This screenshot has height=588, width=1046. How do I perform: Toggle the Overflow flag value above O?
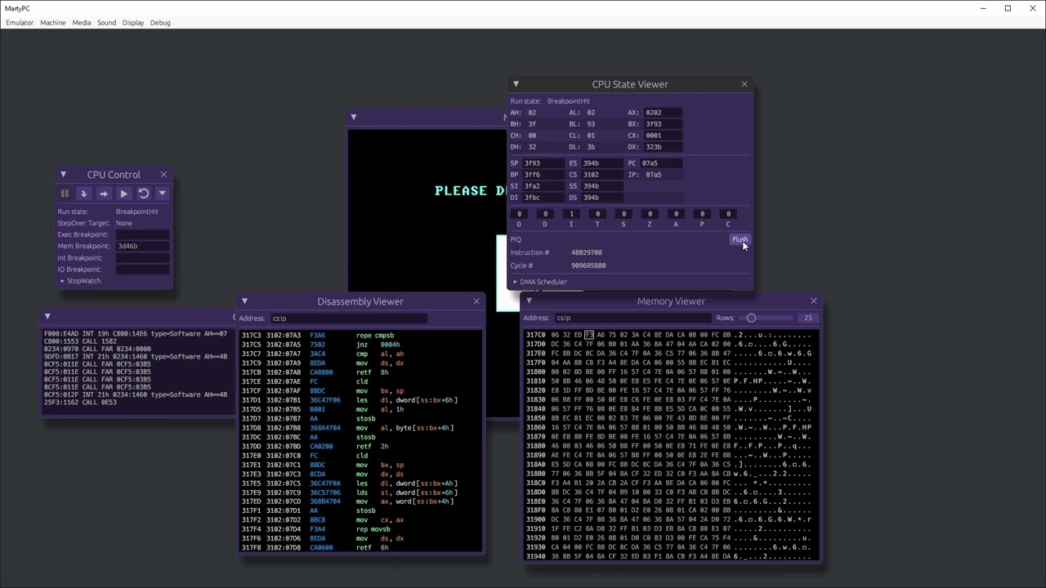coord(519,214)
